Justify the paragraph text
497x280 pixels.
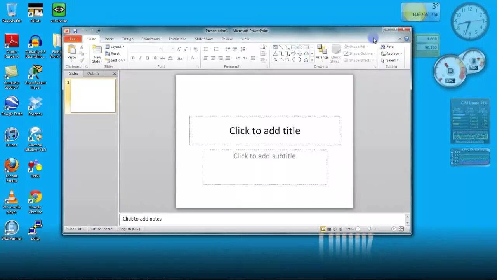(228, 58)
